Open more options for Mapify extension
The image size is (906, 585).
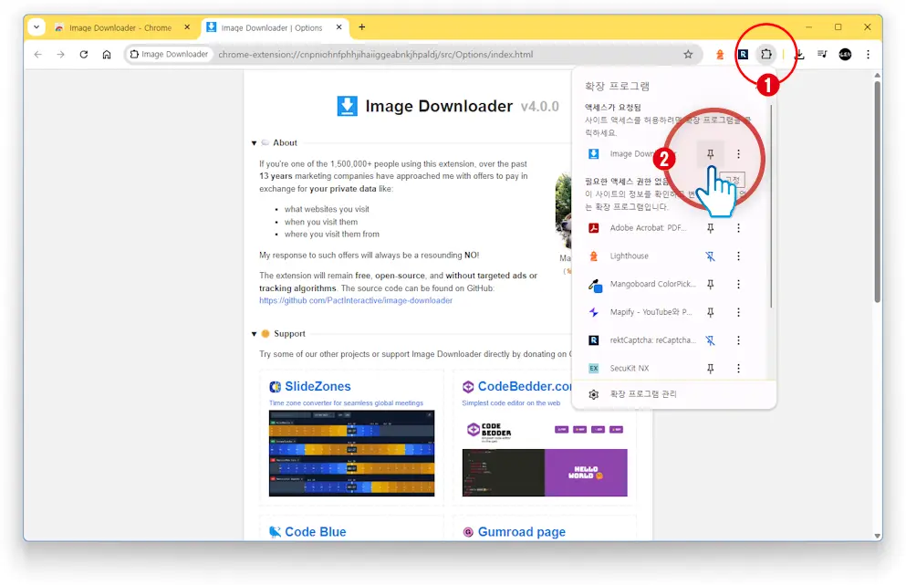click(x=738, y=312)
